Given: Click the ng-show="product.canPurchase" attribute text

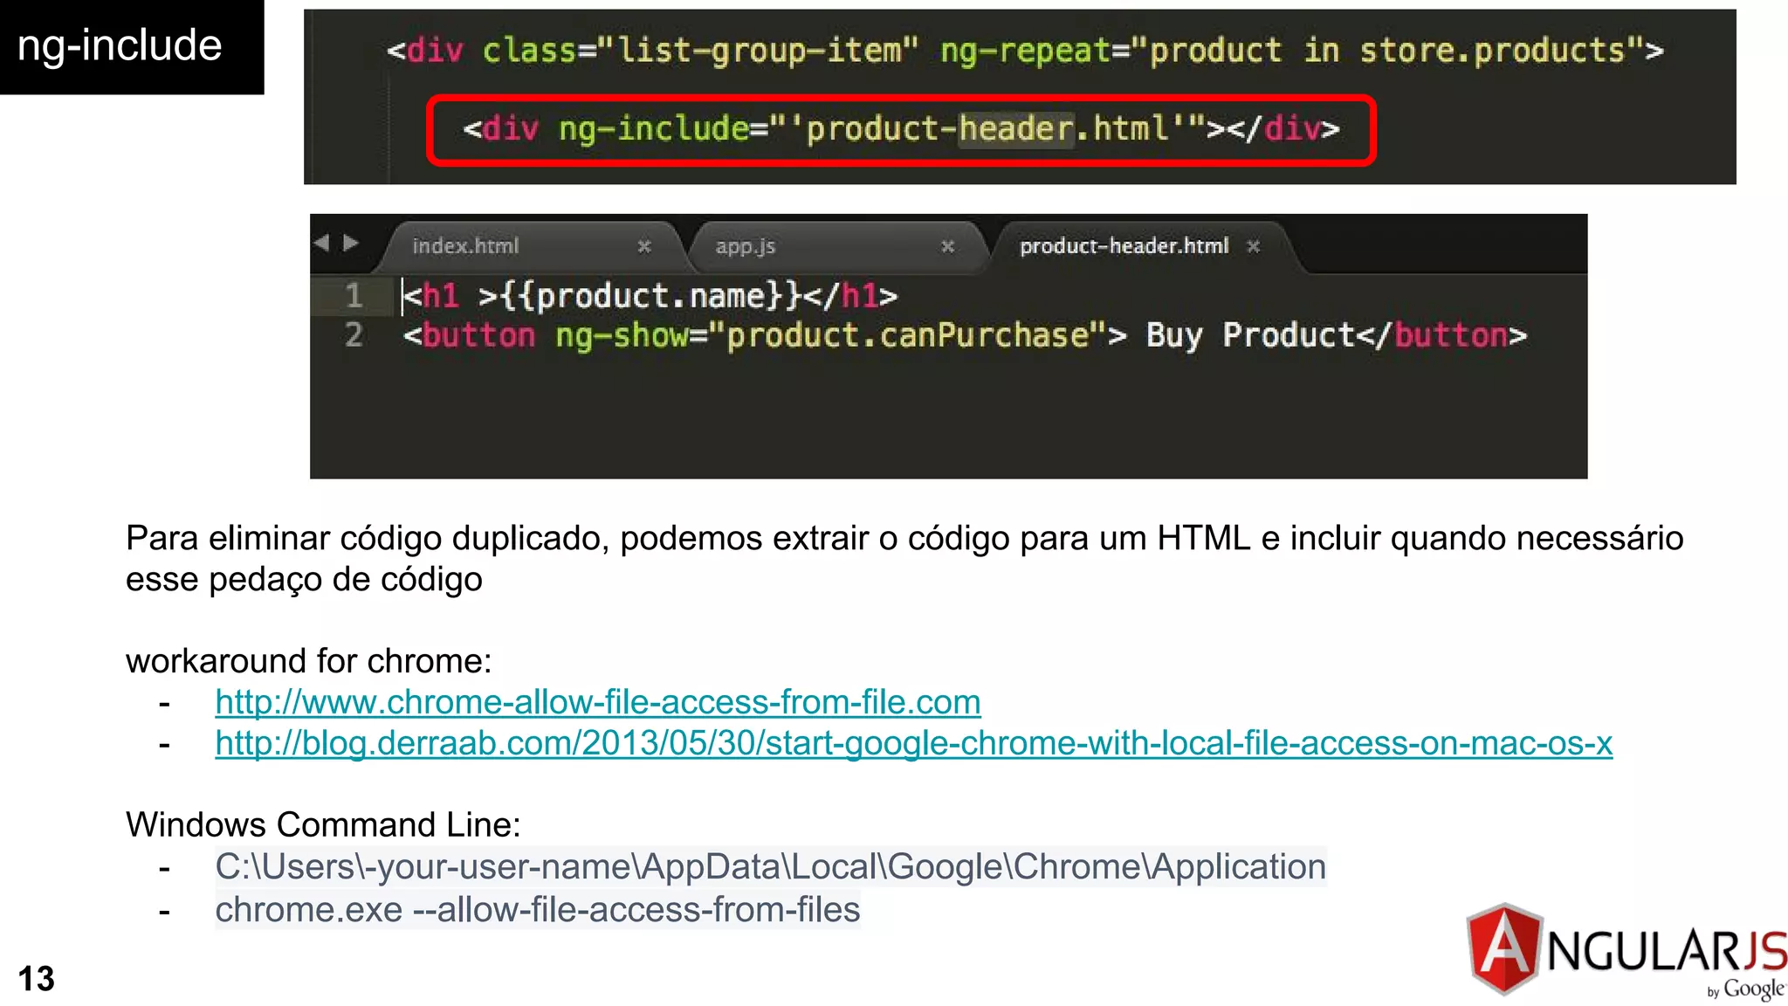Looking at the screenshot, I should [x=831, y=335].
